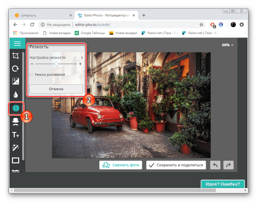Click the tool sidebar vertical scrollbar
Image resolution: width=257 pixels, height=202 pixels.
(23, 106)
